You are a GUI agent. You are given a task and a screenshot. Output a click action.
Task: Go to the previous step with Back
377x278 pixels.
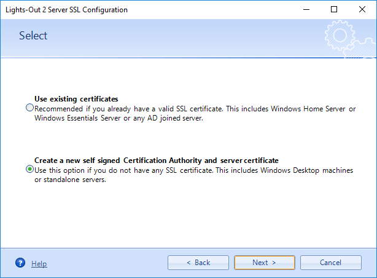click(x=198, y=263)
